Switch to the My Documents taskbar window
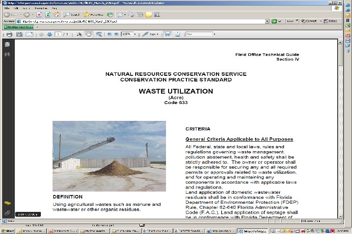The width and height of the screenshot is (352, 234). (94, 231)
